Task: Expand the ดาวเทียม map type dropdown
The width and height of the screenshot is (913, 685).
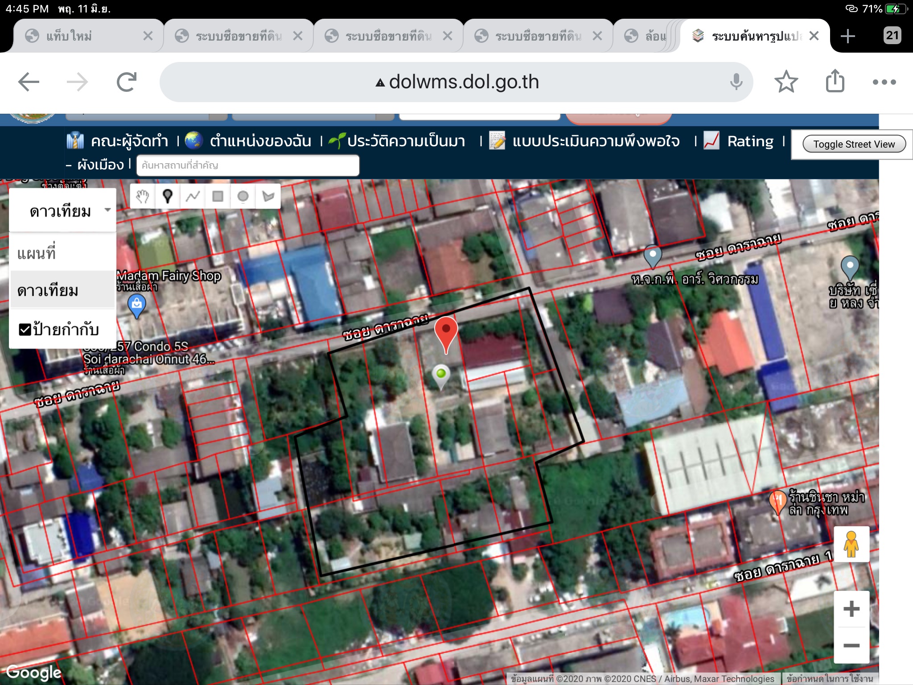Action: coord(62,210)
